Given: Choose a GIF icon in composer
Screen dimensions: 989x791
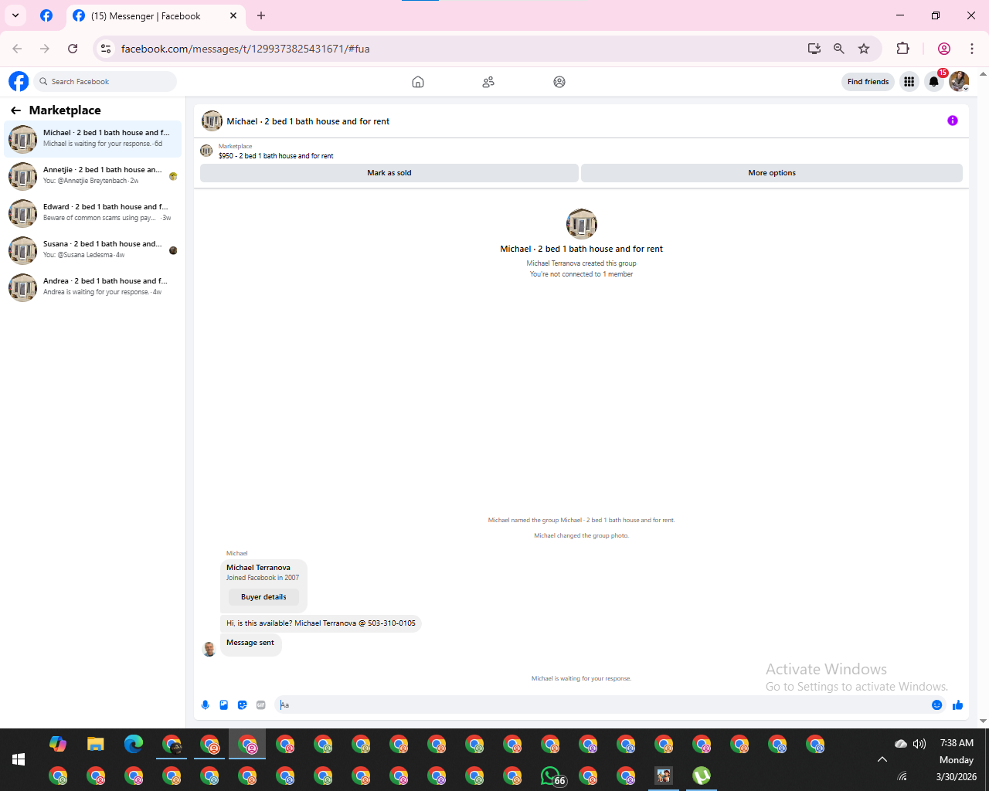Looking at the screenshot, I should click(x=261, y=704).
